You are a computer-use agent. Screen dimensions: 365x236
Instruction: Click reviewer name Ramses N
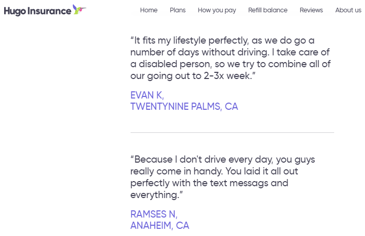(154, 214)
